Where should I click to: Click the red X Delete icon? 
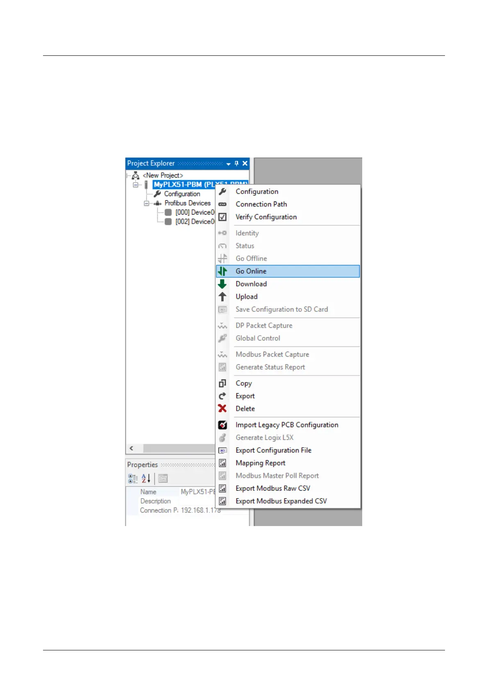click(x=222, y=409)
